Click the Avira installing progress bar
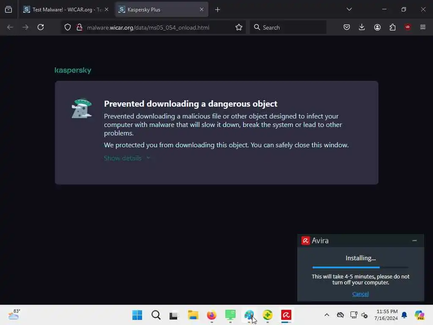The height and width of the screenshot is (325, 433). [x=360, y=267]
